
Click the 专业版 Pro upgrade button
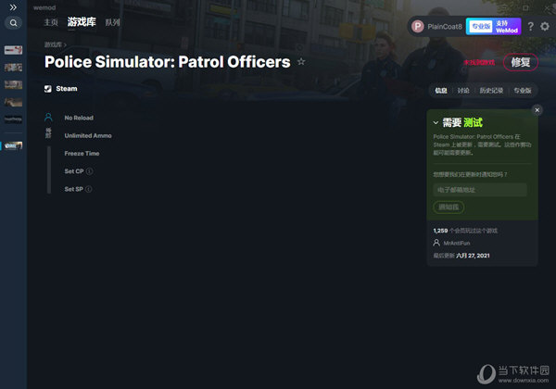click(x=480, y=27)
